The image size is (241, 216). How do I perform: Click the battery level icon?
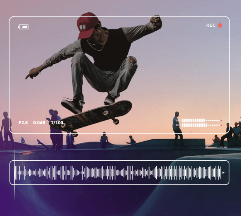click(x=23, y=27)
